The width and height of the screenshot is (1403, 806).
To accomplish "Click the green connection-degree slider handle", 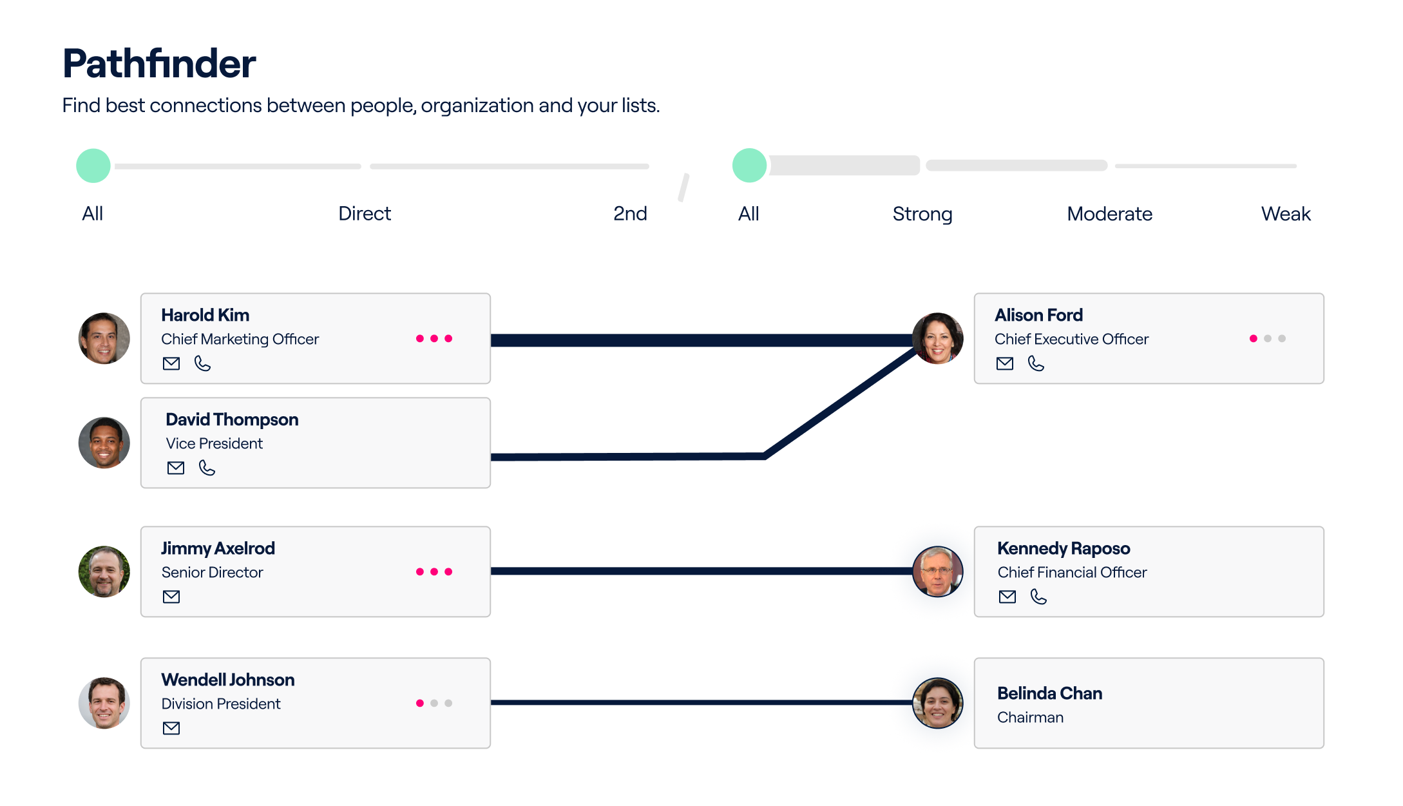I will coord(93,166).
